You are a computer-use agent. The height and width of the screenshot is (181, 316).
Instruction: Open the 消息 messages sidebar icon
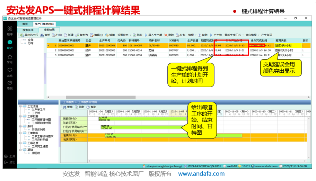[10, 70]
